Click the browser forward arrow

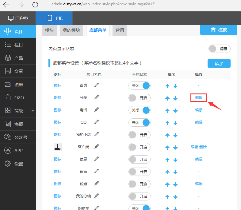(x=21, y=5)
